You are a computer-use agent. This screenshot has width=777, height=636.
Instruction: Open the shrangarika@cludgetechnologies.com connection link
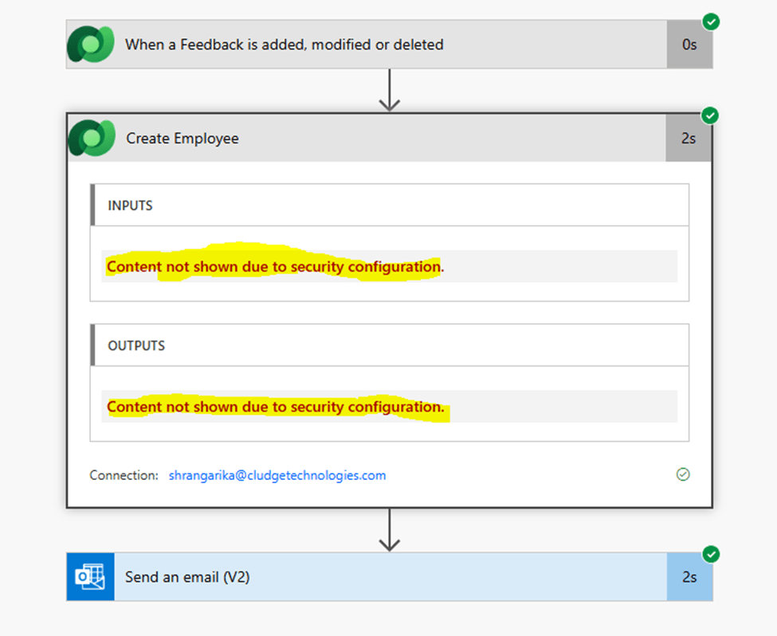pyautogui.click(x=277, y=475)
